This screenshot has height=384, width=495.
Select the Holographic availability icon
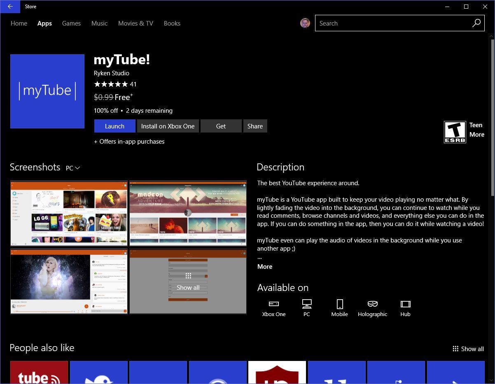[372, 304]
